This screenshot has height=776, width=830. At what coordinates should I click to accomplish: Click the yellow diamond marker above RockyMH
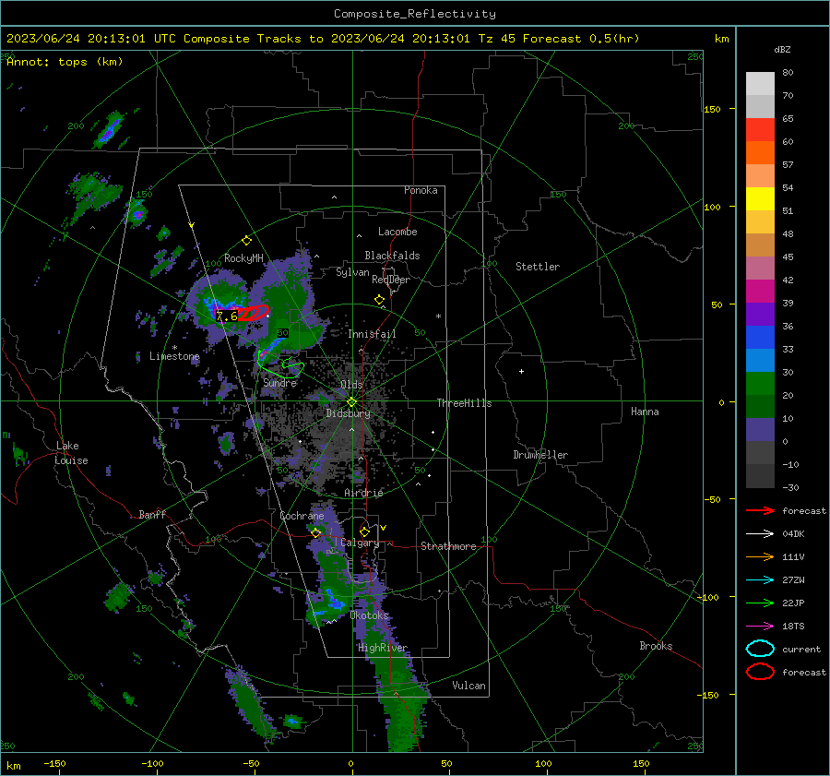[x=246, y=241]
